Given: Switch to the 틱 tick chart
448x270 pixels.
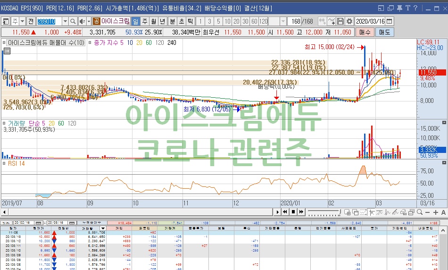Looking at the screenshot, I should [x=191, y=21].
